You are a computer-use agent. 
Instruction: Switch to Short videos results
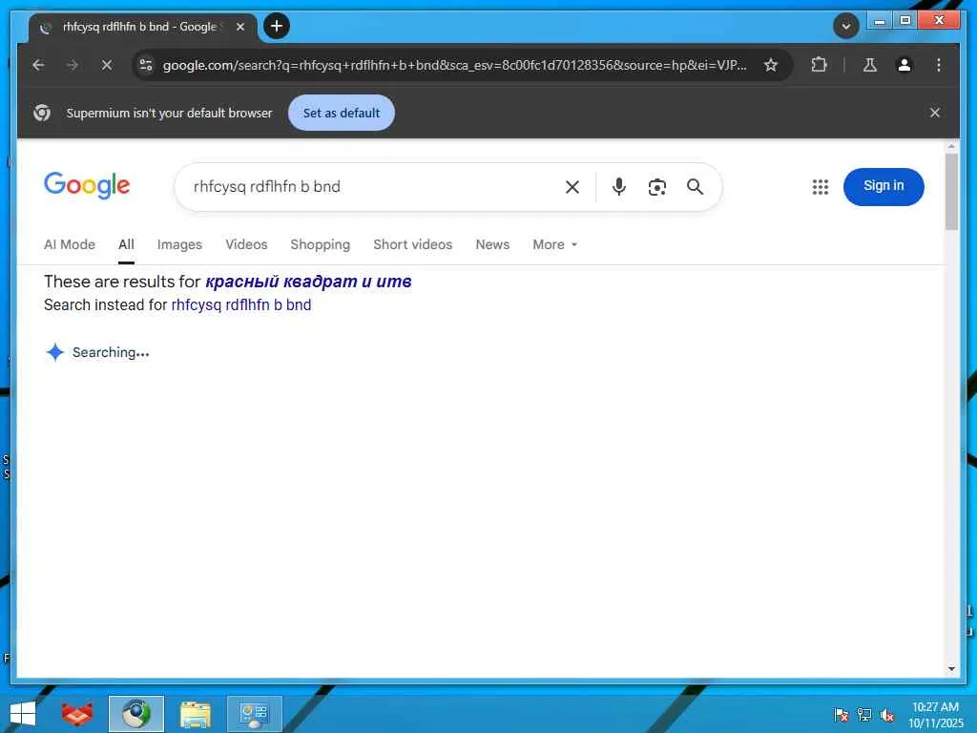412,244
